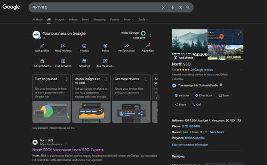Screen dimensions: 267x165
Task: Open the Turn on your ad card
Action: [51, 99]
